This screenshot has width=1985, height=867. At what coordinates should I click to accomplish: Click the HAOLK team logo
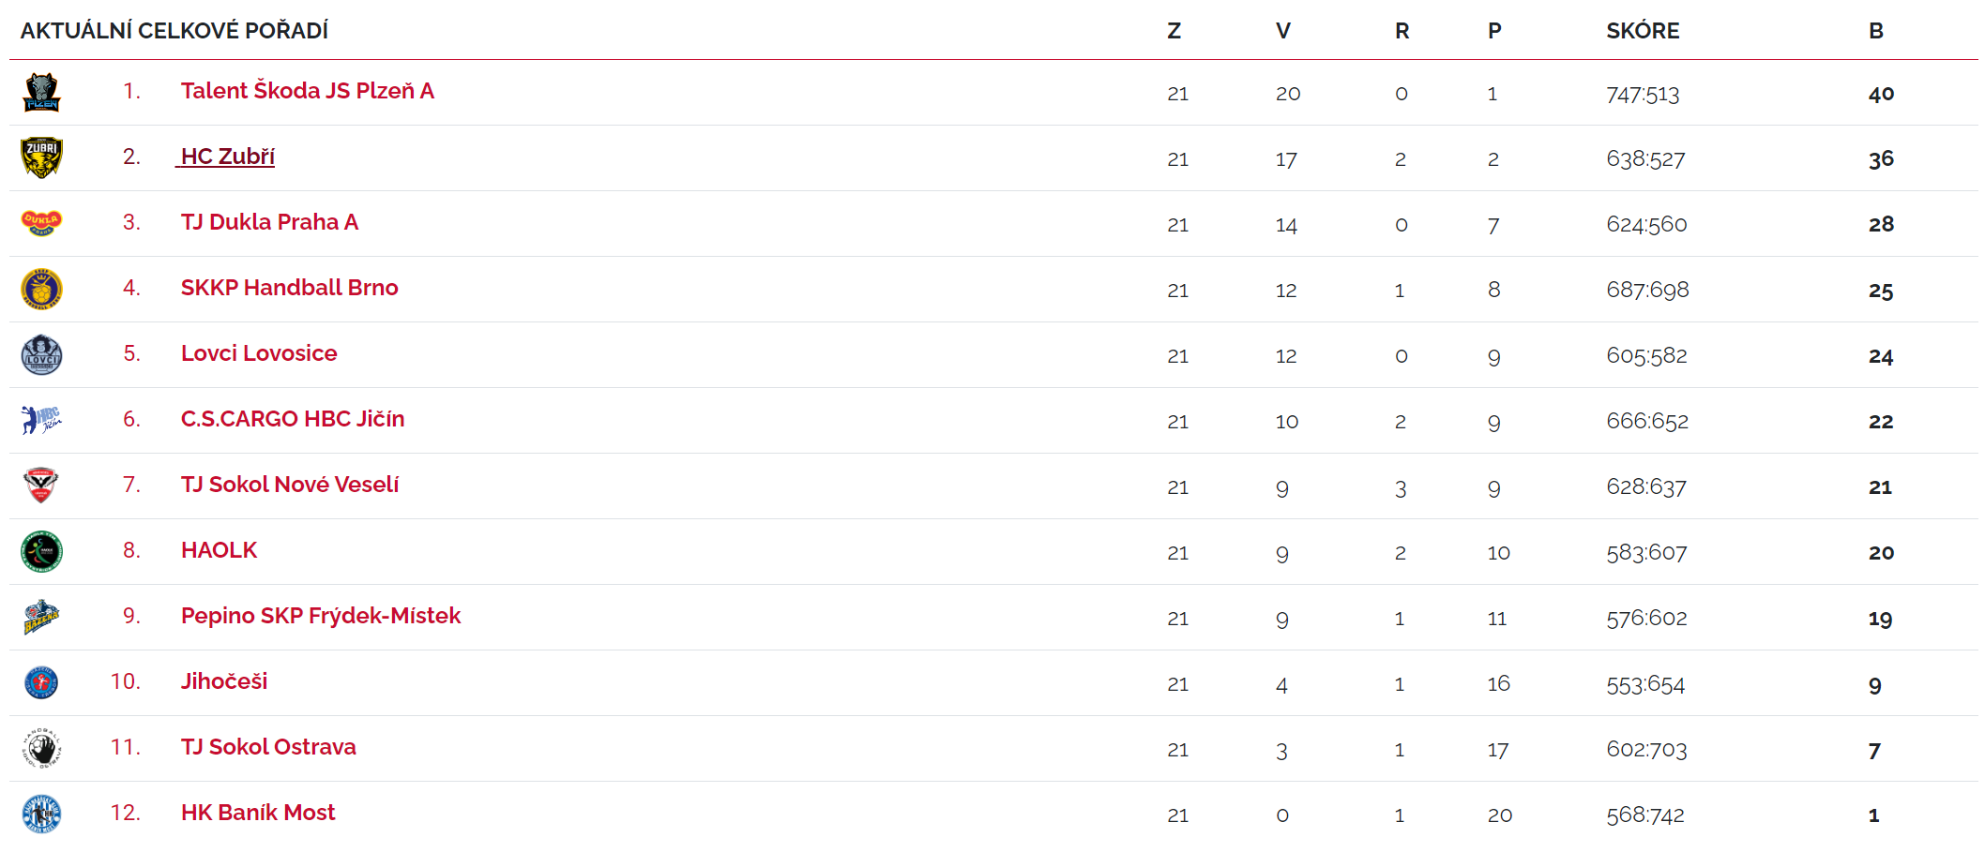click(41, 551)
